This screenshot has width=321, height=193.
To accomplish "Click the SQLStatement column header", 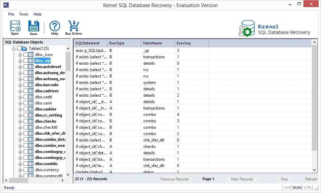I will [x=91, y=43].
